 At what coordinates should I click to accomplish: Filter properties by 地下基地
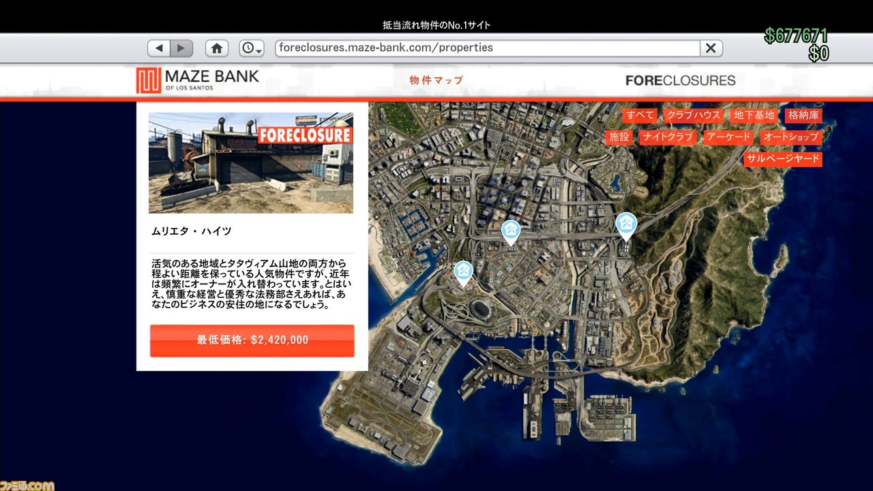tap(754, 115)
